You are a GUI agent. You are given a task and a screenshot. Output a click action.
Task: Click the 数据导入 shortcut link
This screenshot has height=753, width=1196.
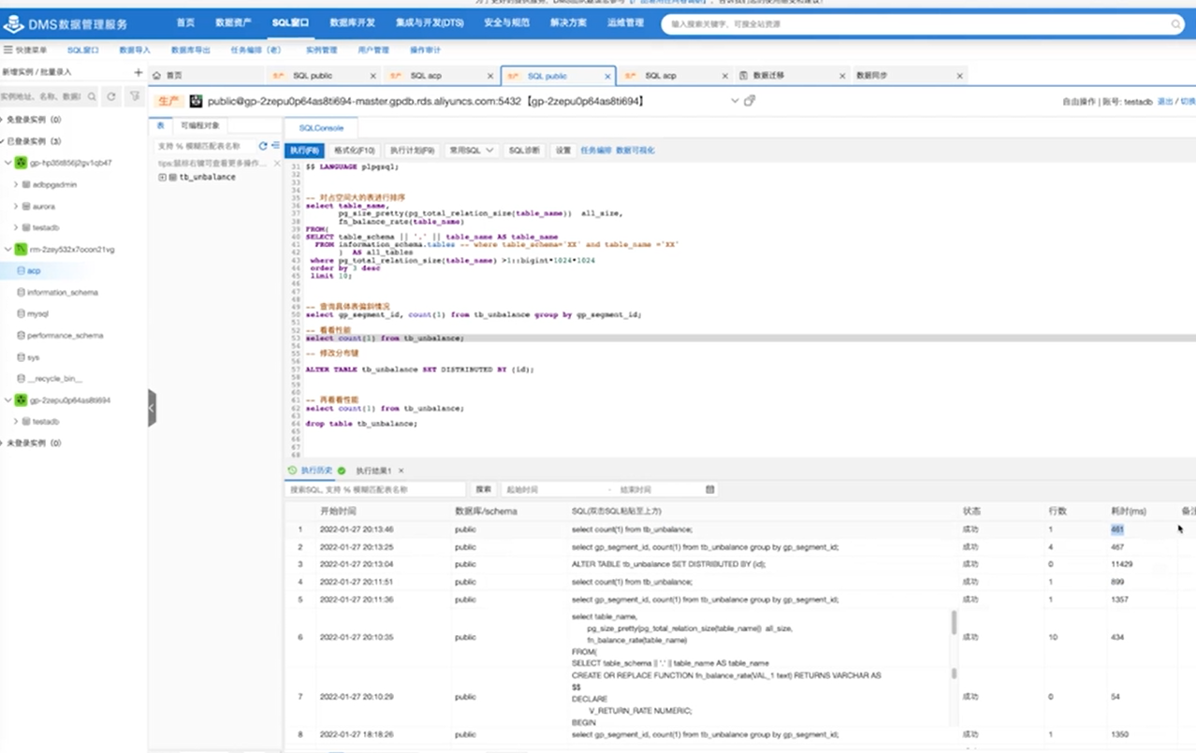click(135, 50)
